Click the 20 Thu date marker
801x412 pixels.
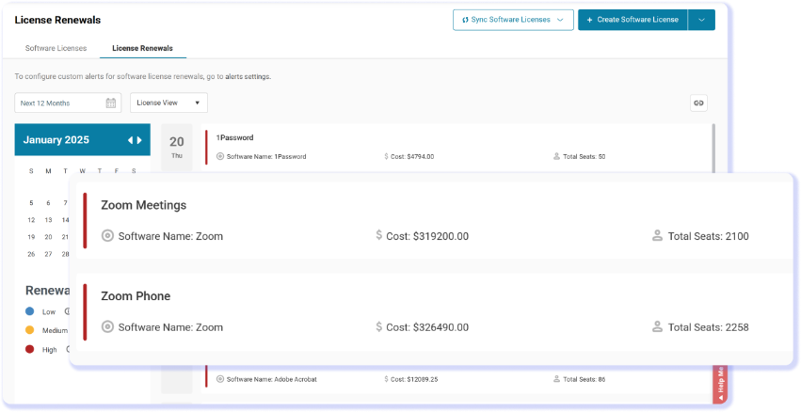click(177, 147)
